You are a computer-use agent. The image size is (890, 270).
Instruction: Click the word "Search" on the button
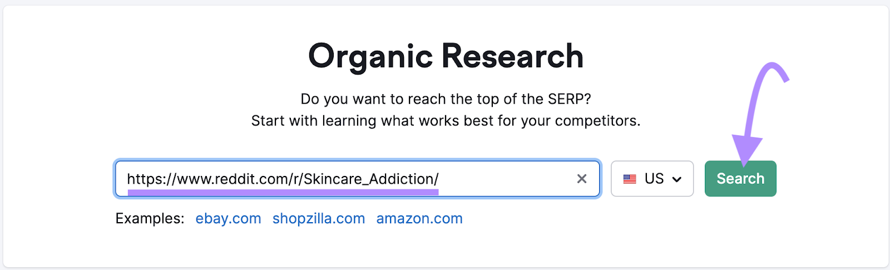tap(740, 179)
